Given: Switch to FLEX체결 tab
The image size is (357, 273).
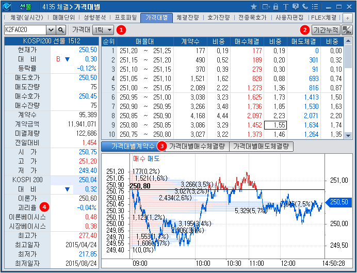Looking at the screenshot, I should click(323, 18).
